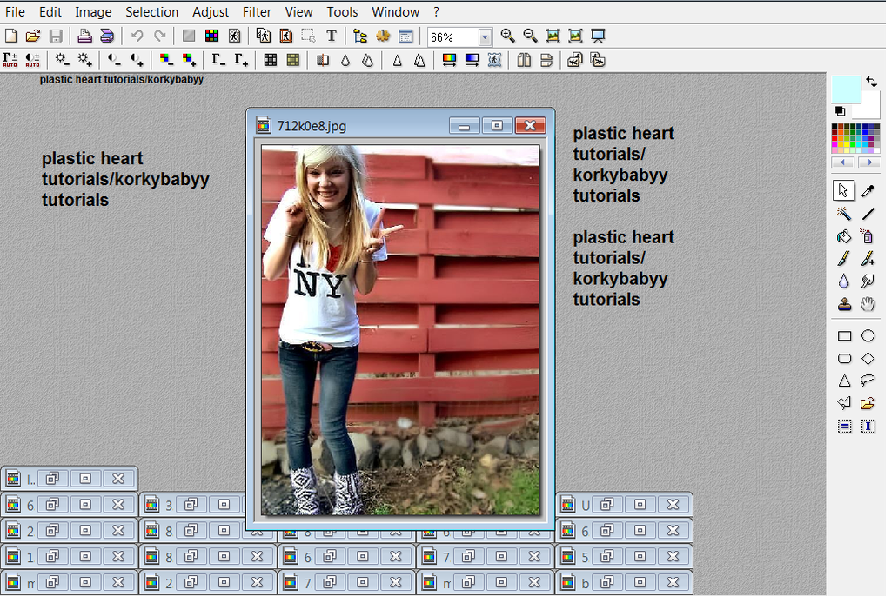Open the rainbow hue variation icon
The height and width of the screenshot is (596, 891).
click(449, 60)
